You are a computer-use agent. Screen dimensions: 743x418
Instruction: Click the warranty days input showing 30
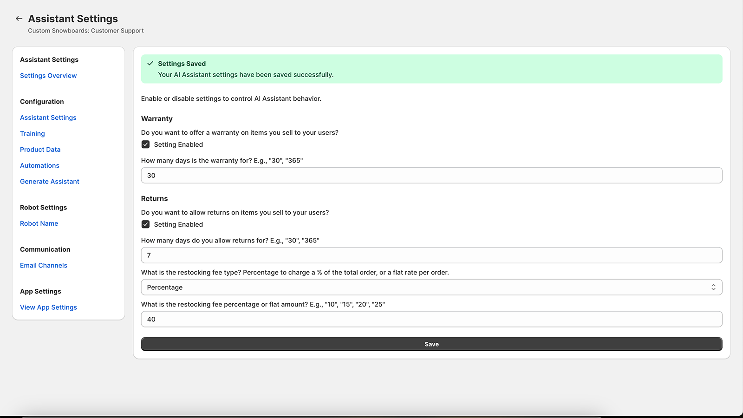pos(431,175)
